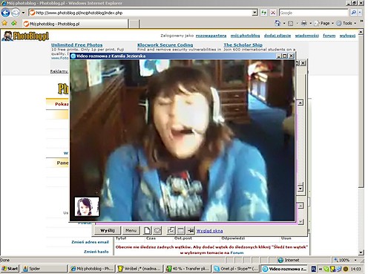This screenshot has height=274, width=371.
Task: Click the IE Back navigation arrow
Action: [x=5, y=13]
